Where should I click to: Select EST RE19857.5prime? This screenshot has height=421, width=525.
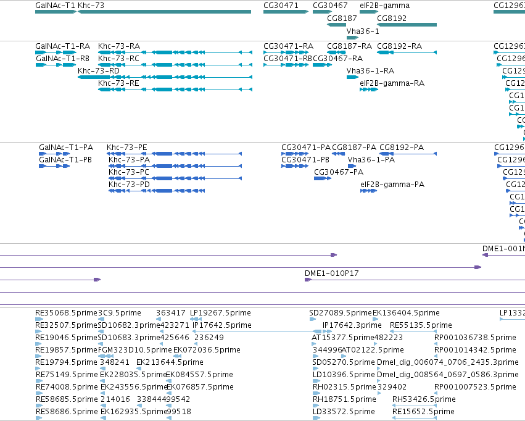click(x=38, y=356)
